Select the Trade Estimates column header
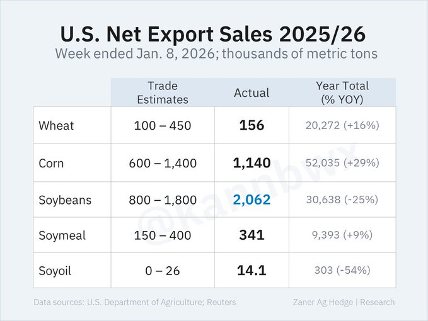 pos(163,93)
